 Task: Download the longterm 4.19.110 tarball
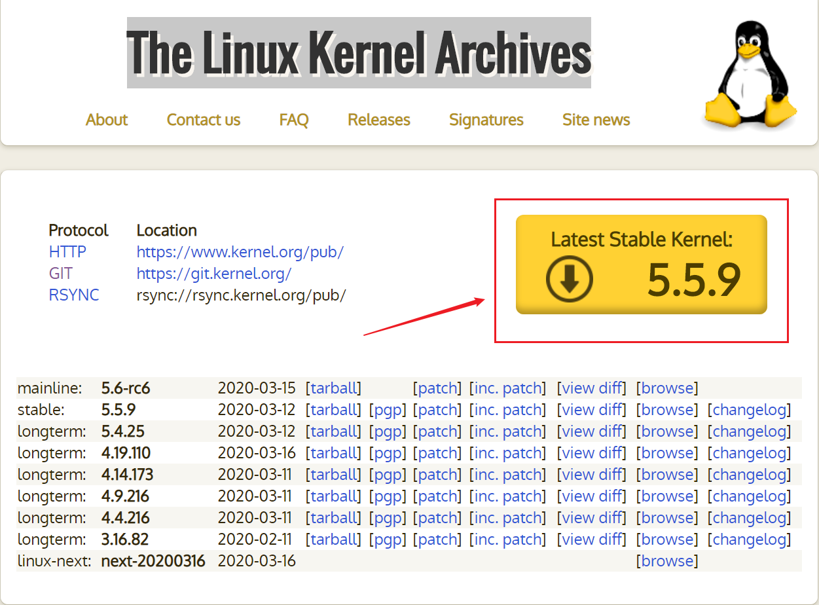[x=334, y=453]
